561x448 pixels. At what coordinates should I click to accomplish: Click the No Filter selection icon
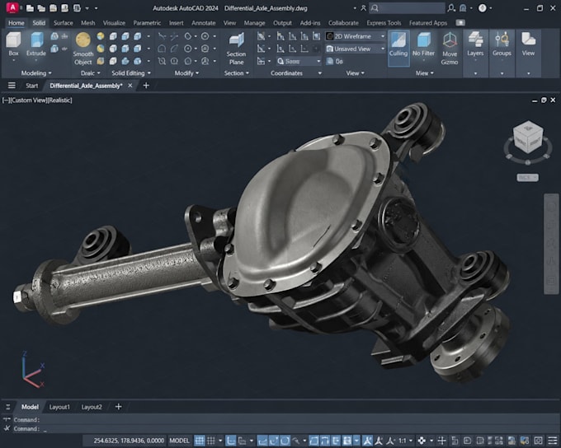click(x=423, y=44)
